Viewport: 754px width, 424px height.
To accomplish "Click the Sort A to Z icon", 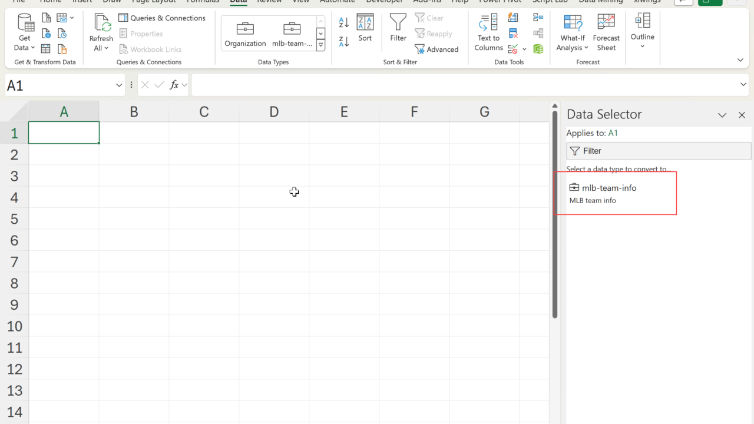I will coord(344,23).
